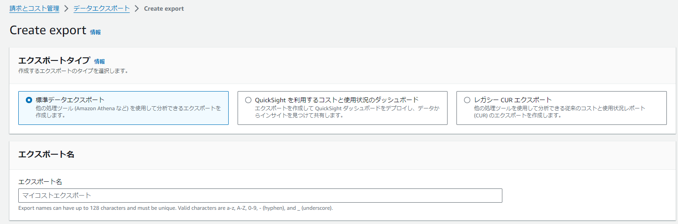
Task: Click QuickSight dashboard deployment description text
Action: pos(346,112)
